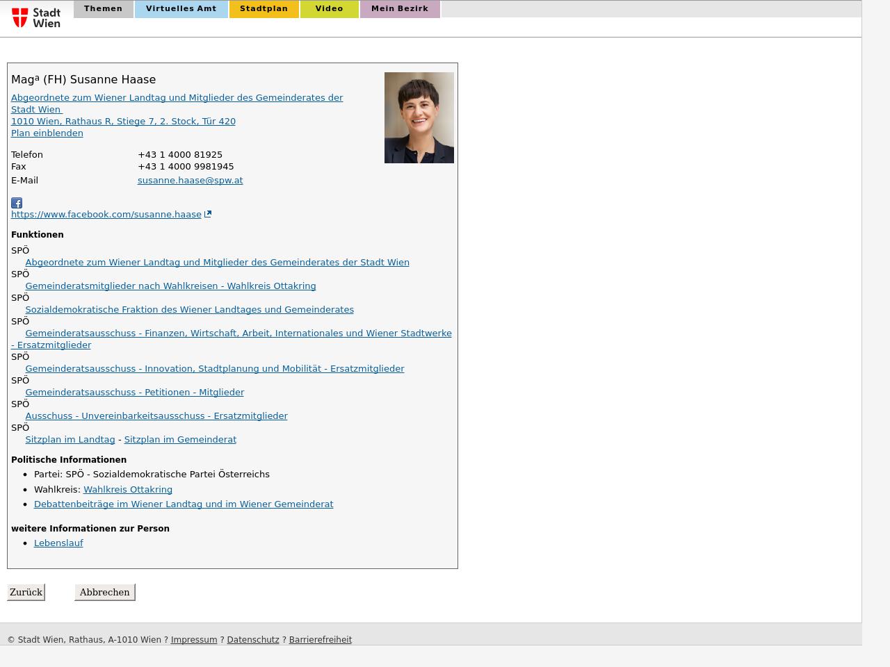The image size is (890, 667).
Task: Open Datenschutz in the footer
Action: [x=253, y=639]
